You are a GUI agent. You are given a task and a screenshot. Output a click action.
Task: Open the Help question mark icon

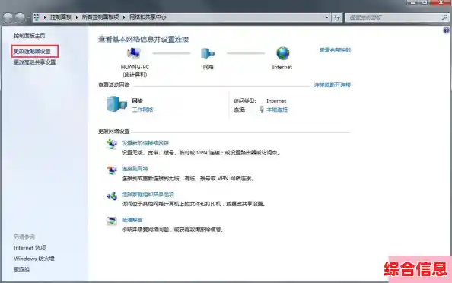coord(446,30)
